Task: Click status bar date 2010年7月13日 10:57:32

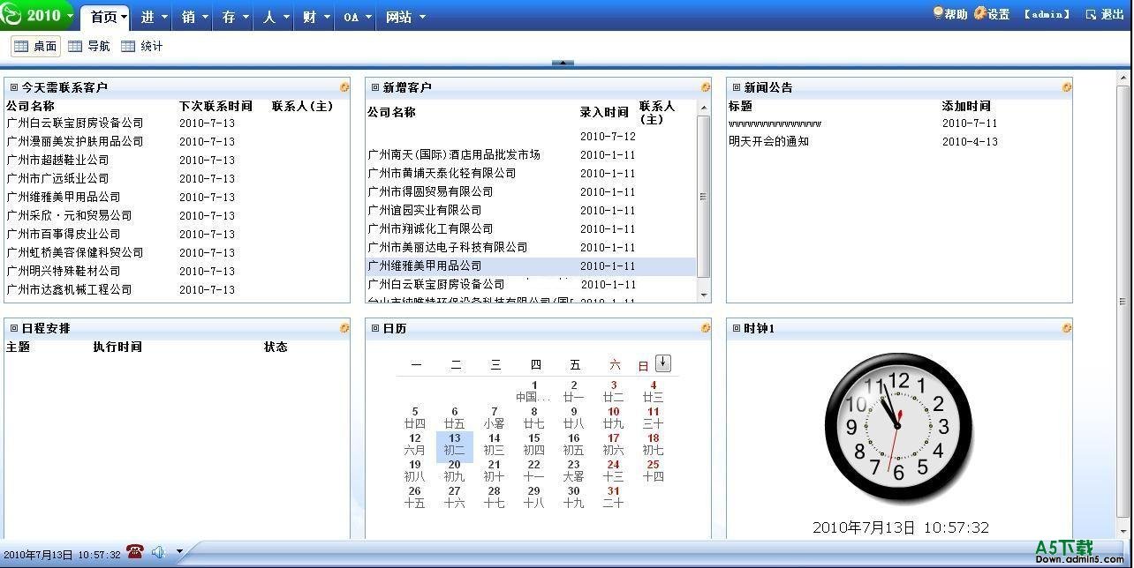Action: [x=62, y=555]
